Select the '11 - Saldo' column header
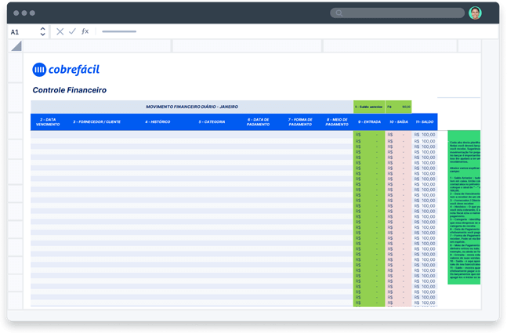Viewport: 507px width, 333px height. (x=424, y=122)
